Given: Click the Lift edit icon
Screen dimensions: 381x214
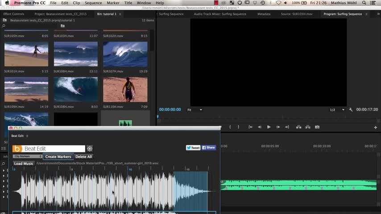Looking at the screenshot, I should (x=298, y=127).
